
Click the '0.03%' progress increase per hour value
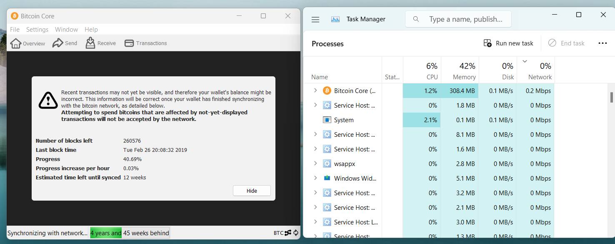131,168
